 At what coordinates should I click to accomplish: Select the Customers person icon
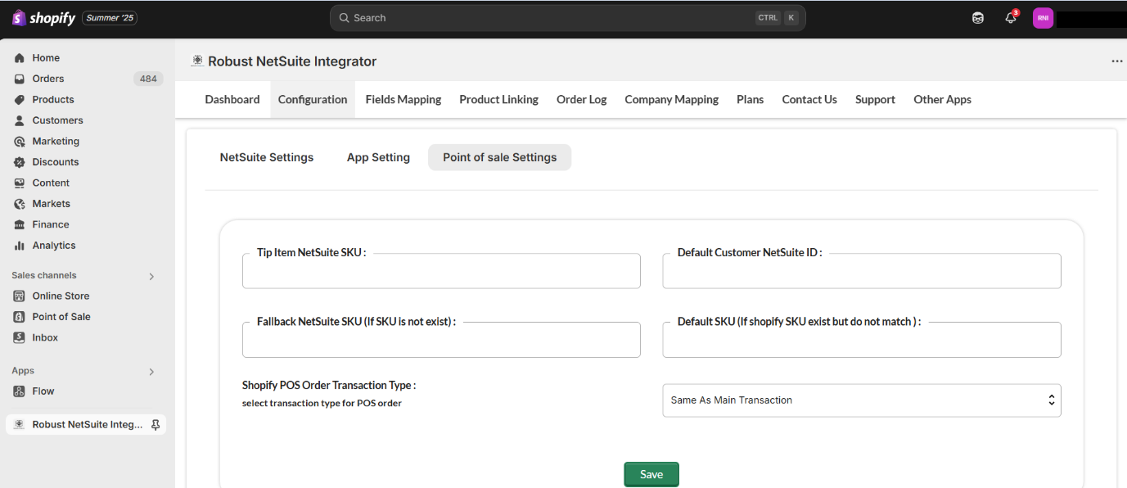tap(20, 120)
